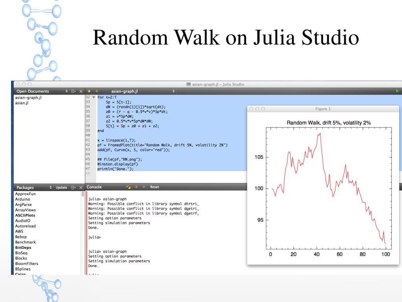Select the ApproxFun package
Screen dimensions: 402x302
(x=26, y=194)
